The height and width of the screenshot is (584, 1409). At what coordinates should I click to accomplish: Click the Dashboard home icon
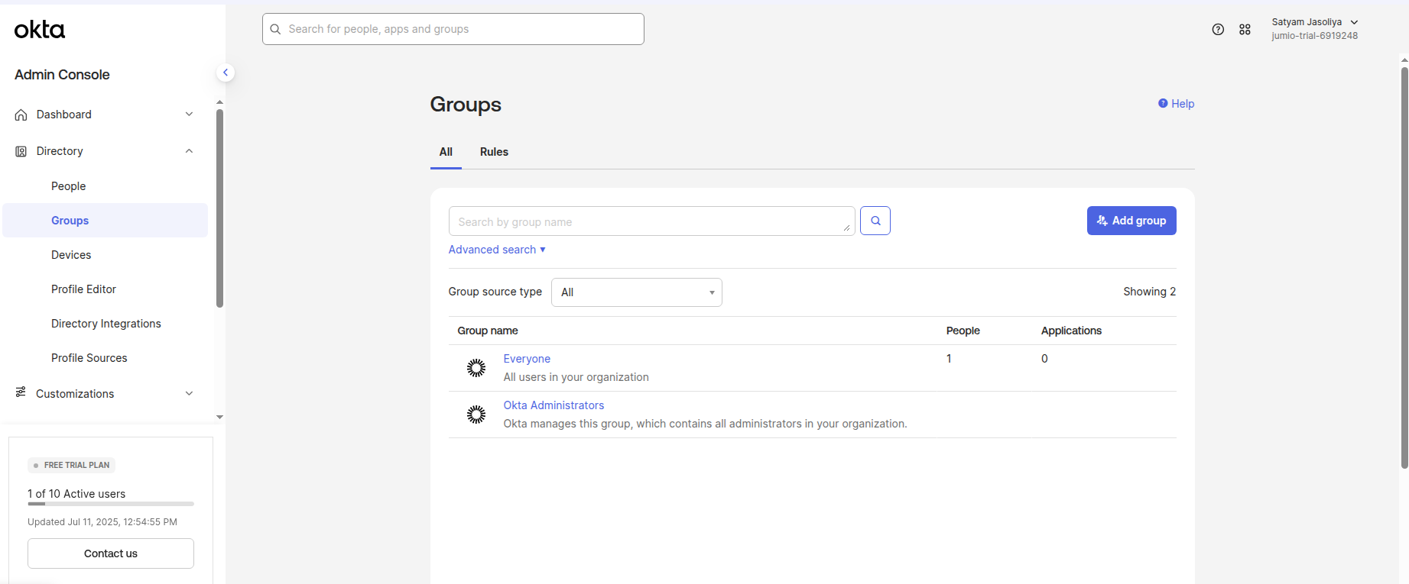[x=21, y=115]
